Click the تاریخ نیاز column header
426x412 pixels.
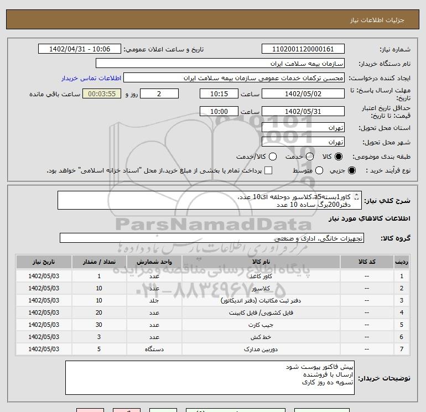(44, 262)
